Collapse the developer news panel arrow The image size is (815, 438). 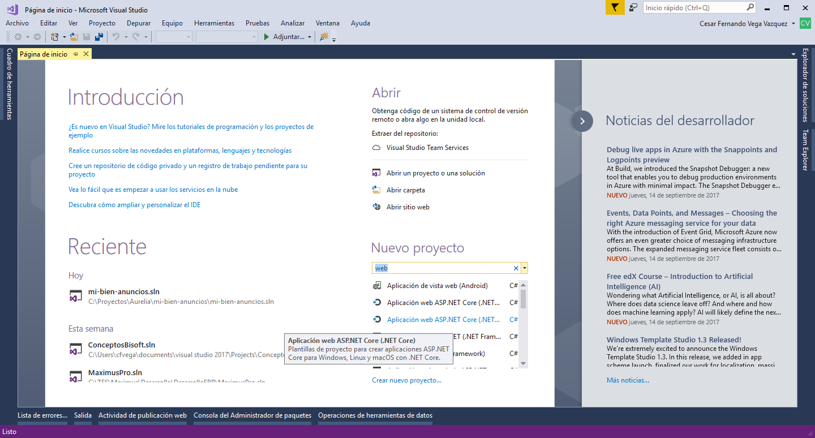[582, 121]
